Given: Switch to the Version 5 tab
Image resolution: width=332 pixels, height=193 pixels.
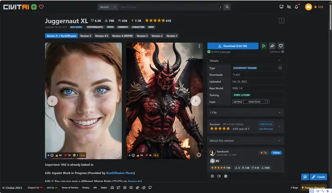Looking at the screenshot, I should tap(86, 36).
